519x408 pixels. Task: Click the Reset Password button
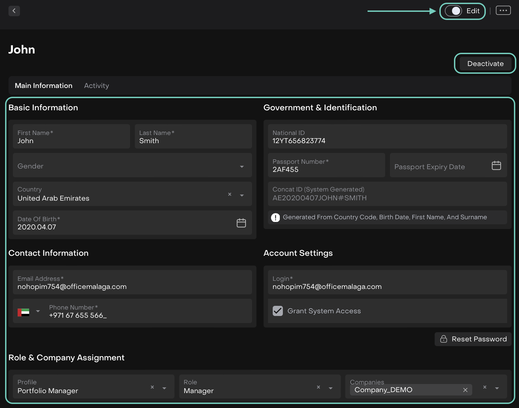pos(473,339)
